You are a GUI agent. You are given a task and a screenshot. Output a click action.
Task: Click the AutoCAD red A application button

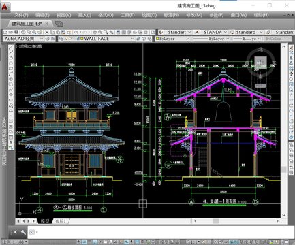pyautogui.click(x=5, y=7)
